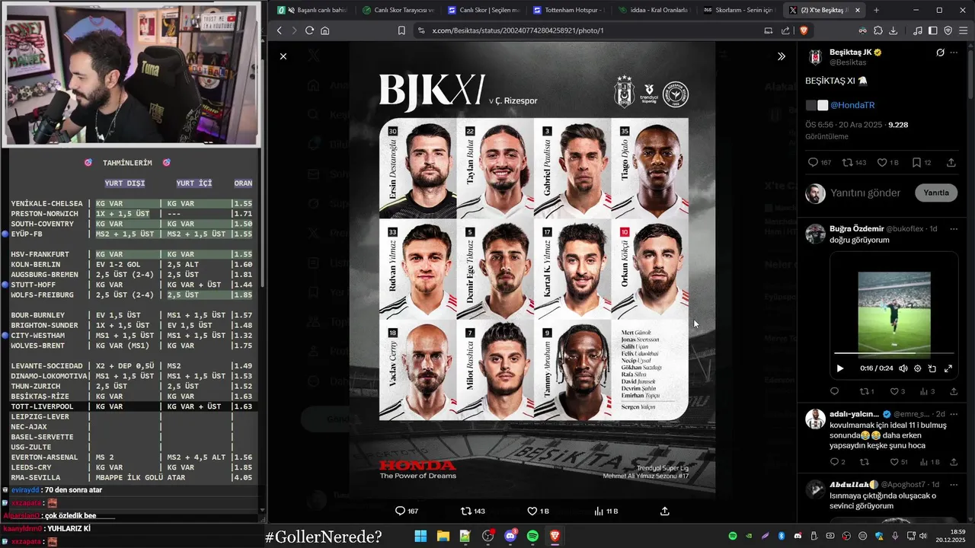Retweet via sidebar icon showing 143
The height and width of the screenshot is (548, 975).
click(x=849, y=162)
